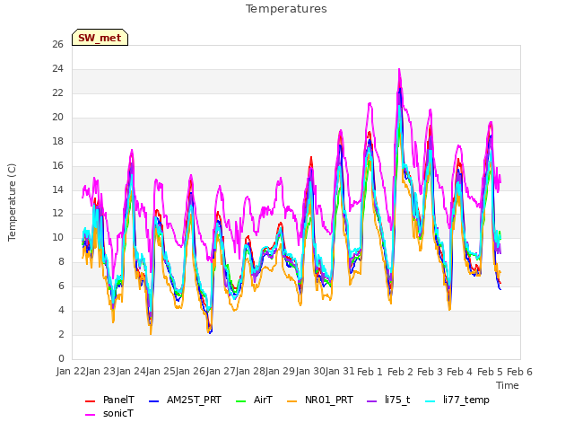Screen dimensions: 574x431
Task: Click the Feb 1 x-axis tick label
Action: click(x=370, y=372)
